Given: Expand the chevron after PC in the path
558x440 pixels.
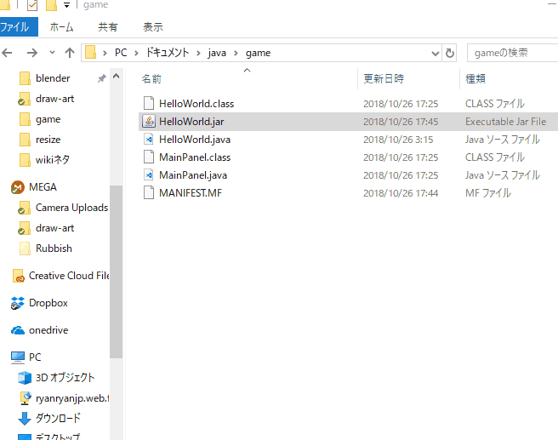Looking at the screenshot, I should tap(136, 53).
